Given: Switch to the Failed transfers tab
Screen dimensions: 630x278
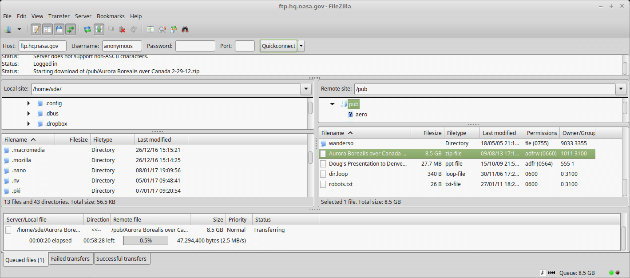Looking at the screenshot, I should point(70,258).
